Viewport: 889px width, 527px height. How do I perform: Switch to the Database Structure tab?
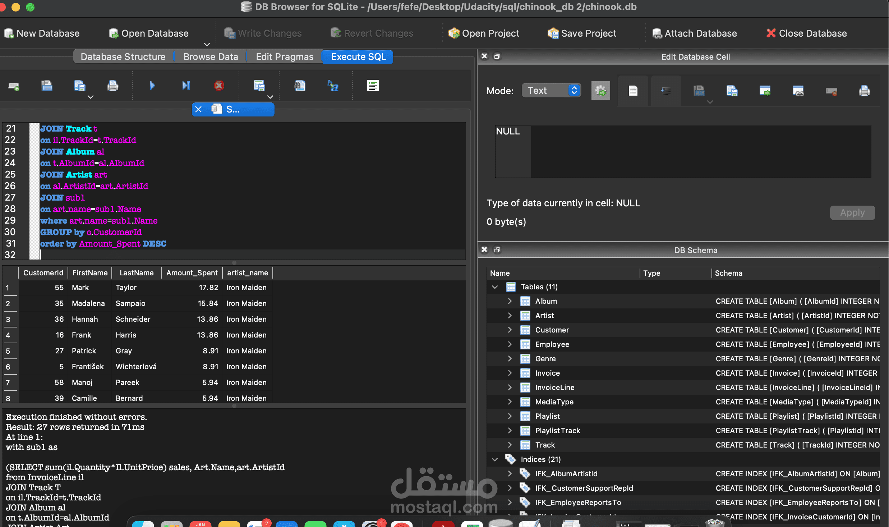(123, 57)
